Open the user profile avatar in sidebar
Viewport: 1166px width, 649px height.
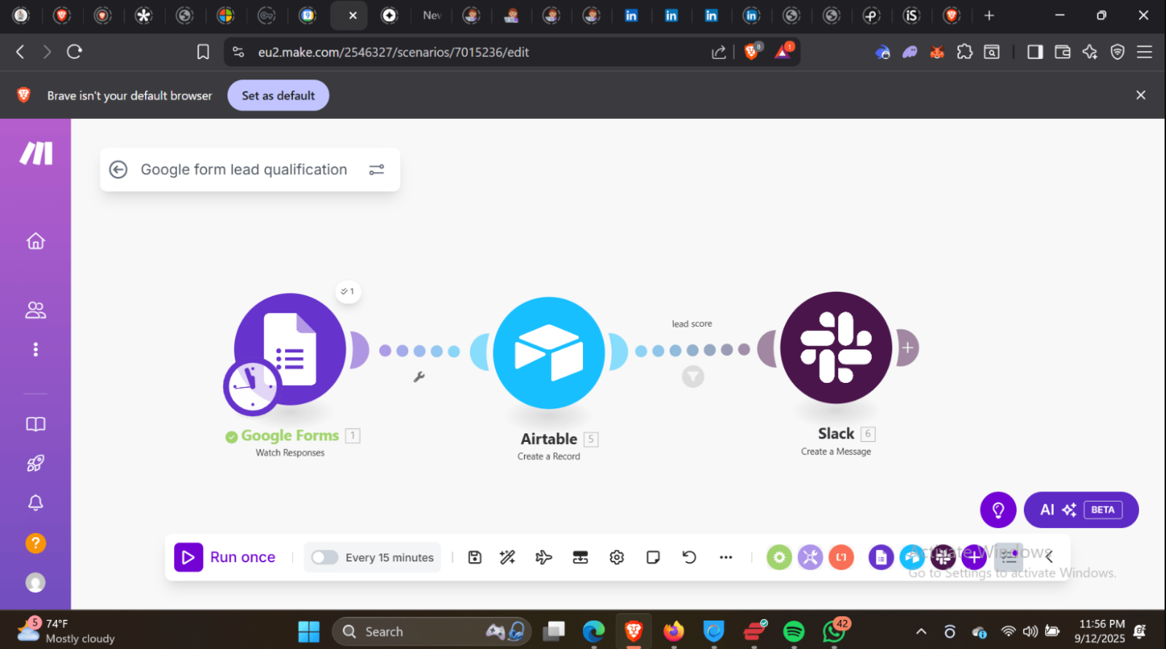[36, 583]
